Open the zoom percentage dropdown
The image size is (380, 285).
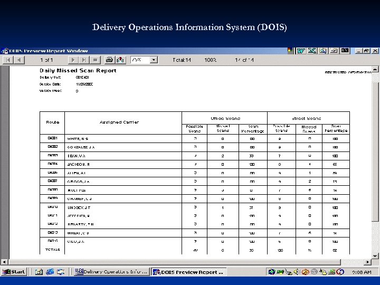click(x=154, y=60)
